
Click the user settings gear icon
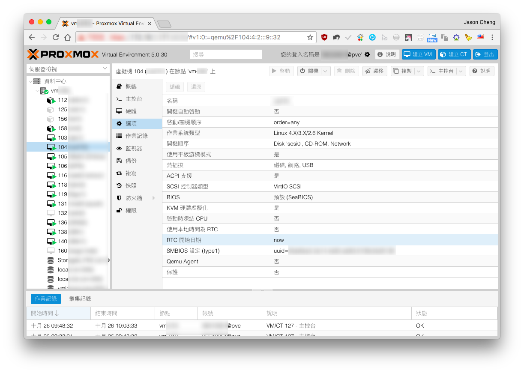pos(367,54)
